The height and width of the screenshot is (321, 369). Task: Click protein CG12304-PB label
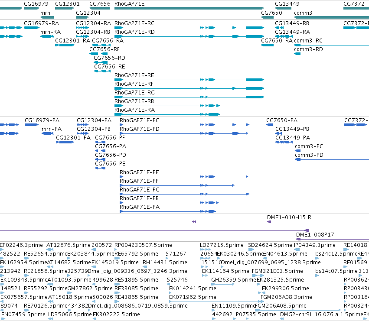pyautogui.click(x=94, y=129)
